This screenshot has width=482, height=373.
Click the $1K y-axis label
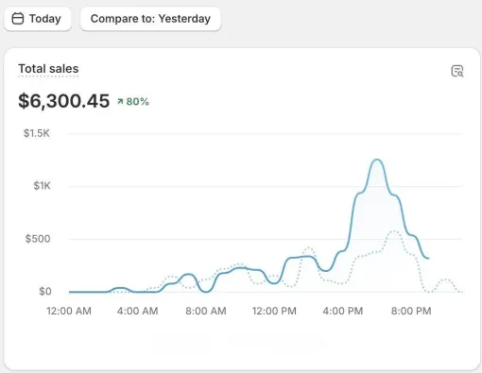43,186
